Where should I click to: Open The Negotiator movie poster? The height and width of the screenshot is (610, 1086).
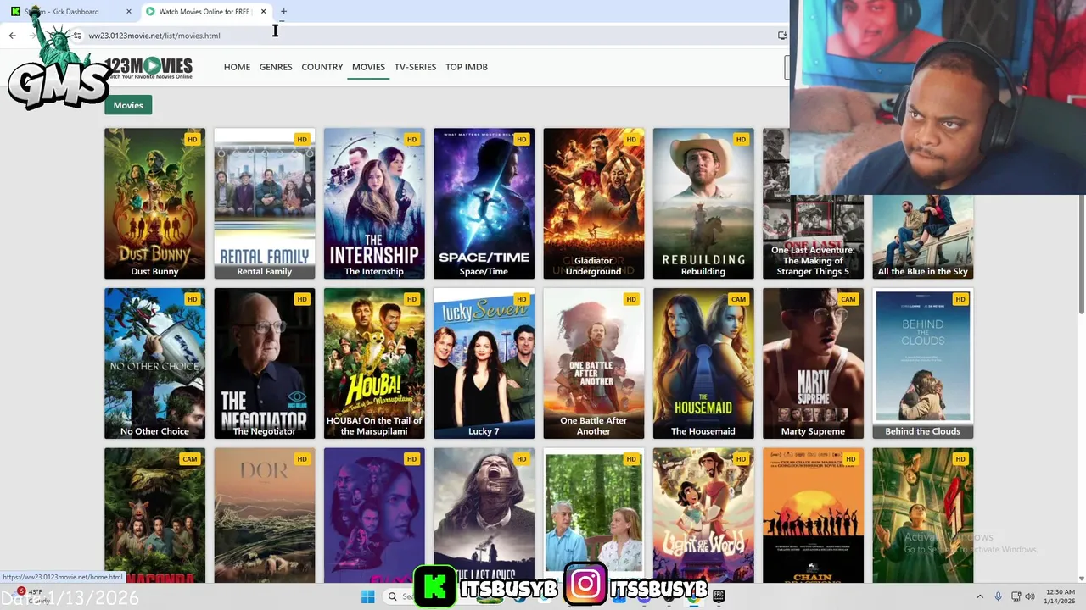coord(264,363)
